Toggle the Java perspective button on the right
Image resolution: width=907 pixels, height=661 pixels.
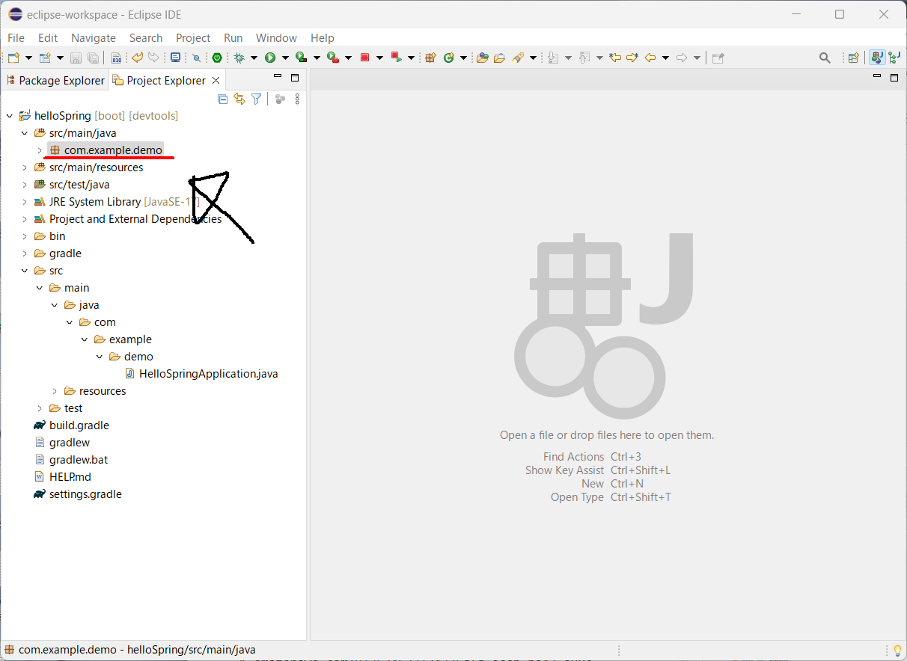coord(876,57)
